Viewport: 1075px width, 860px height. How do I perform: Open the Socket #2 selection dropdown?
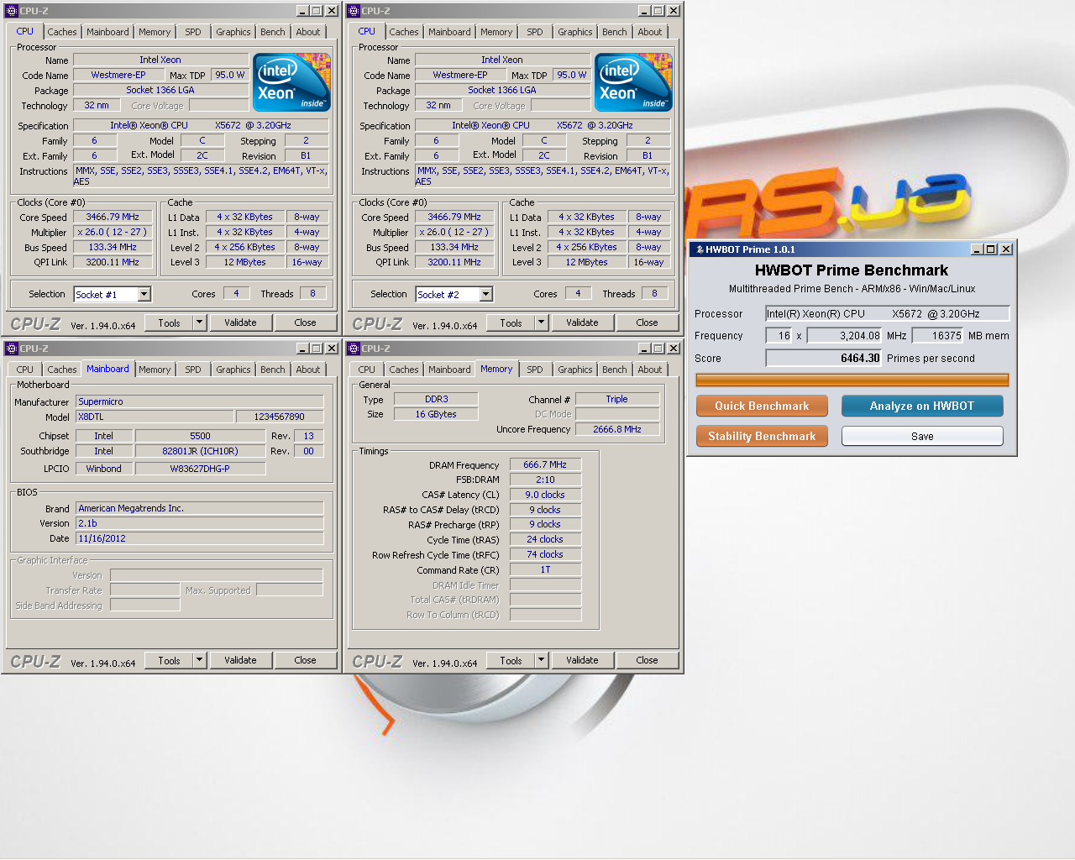point(486,294)
